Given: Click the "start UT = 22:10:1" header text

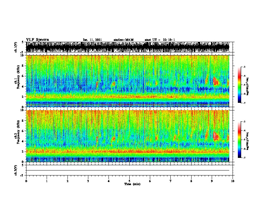Looking at the screenshot, I should (x=160, y=40).
